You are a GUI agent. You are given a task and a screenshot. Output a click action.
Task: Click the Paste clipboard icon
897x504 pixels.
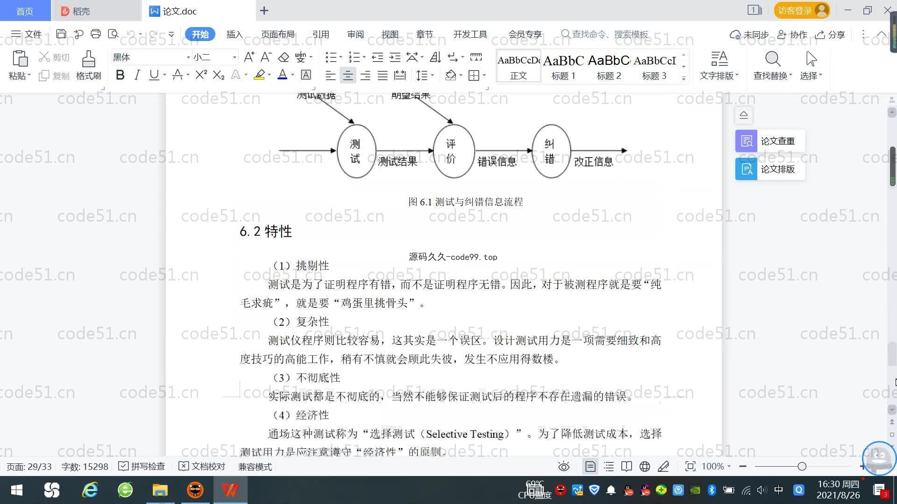point(20,59)
